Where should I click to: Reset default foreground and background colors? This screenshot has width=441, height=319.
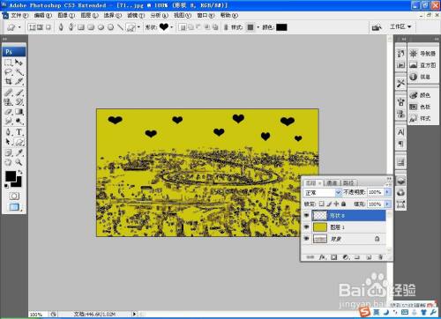[x=6, y=186]
